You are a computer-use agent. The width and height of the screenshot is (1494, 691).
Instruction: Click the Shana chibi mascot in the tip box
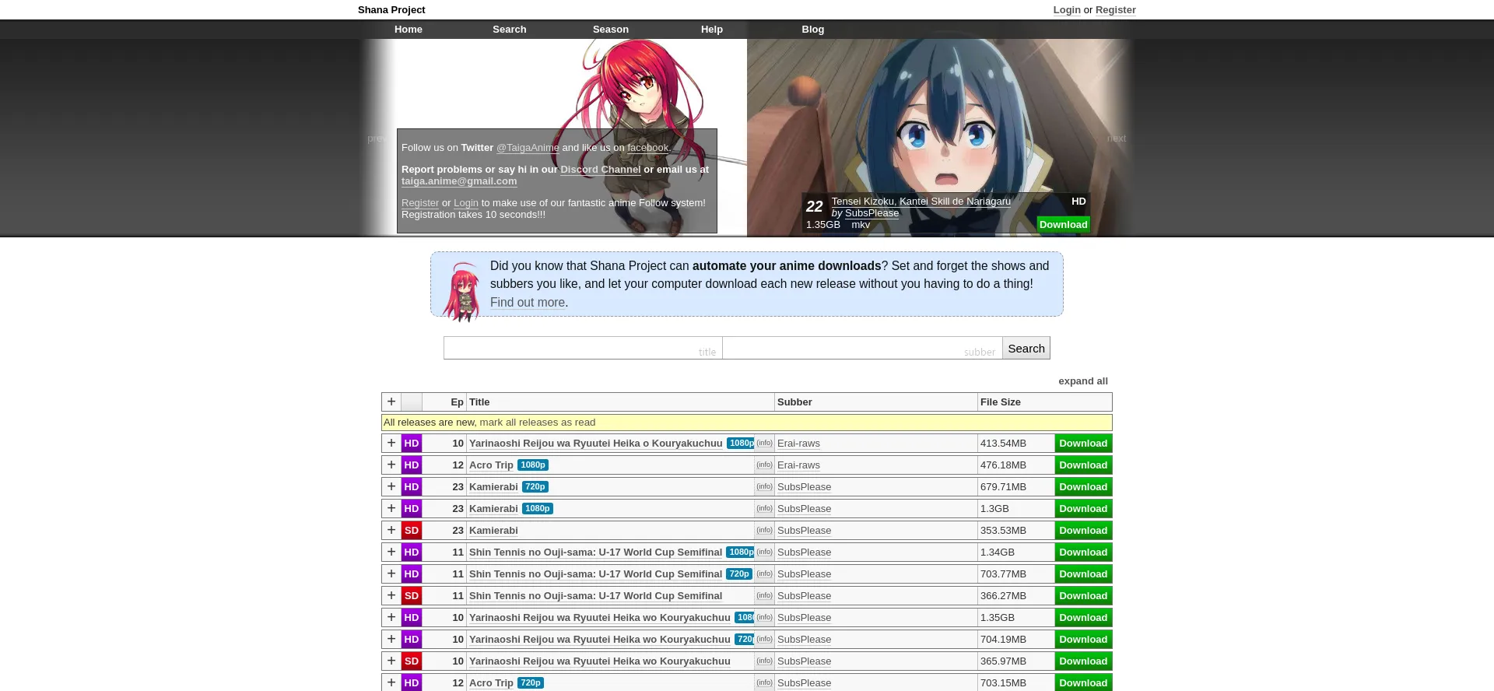463,291
